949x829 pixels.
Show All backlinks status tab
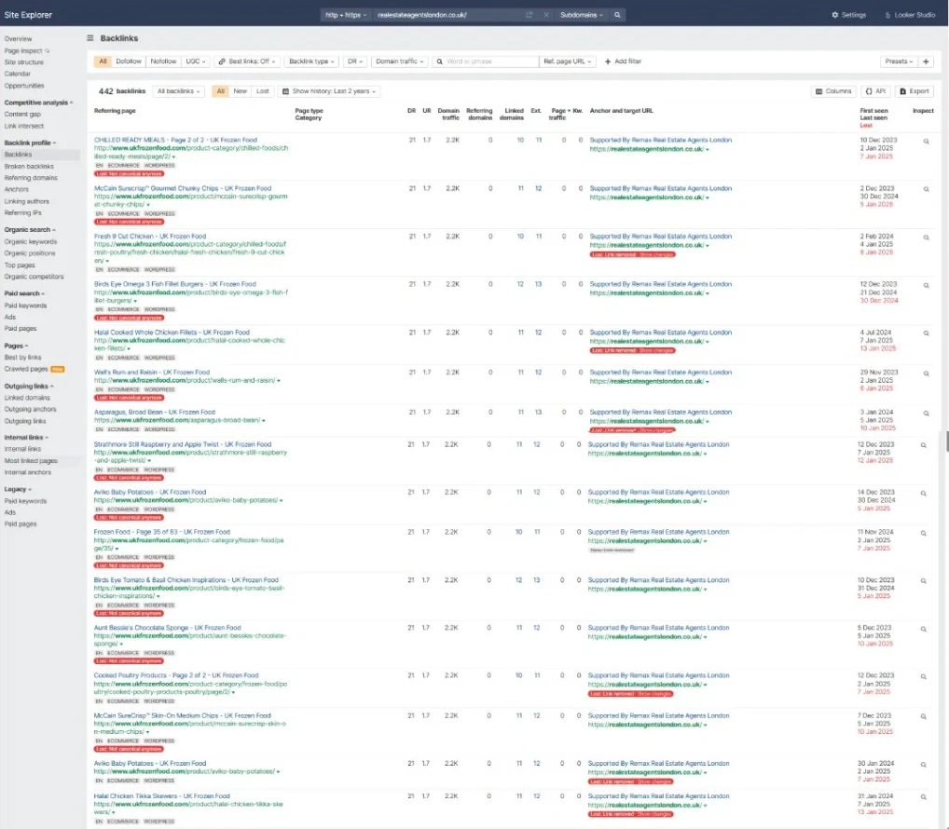tap(221, 91)
